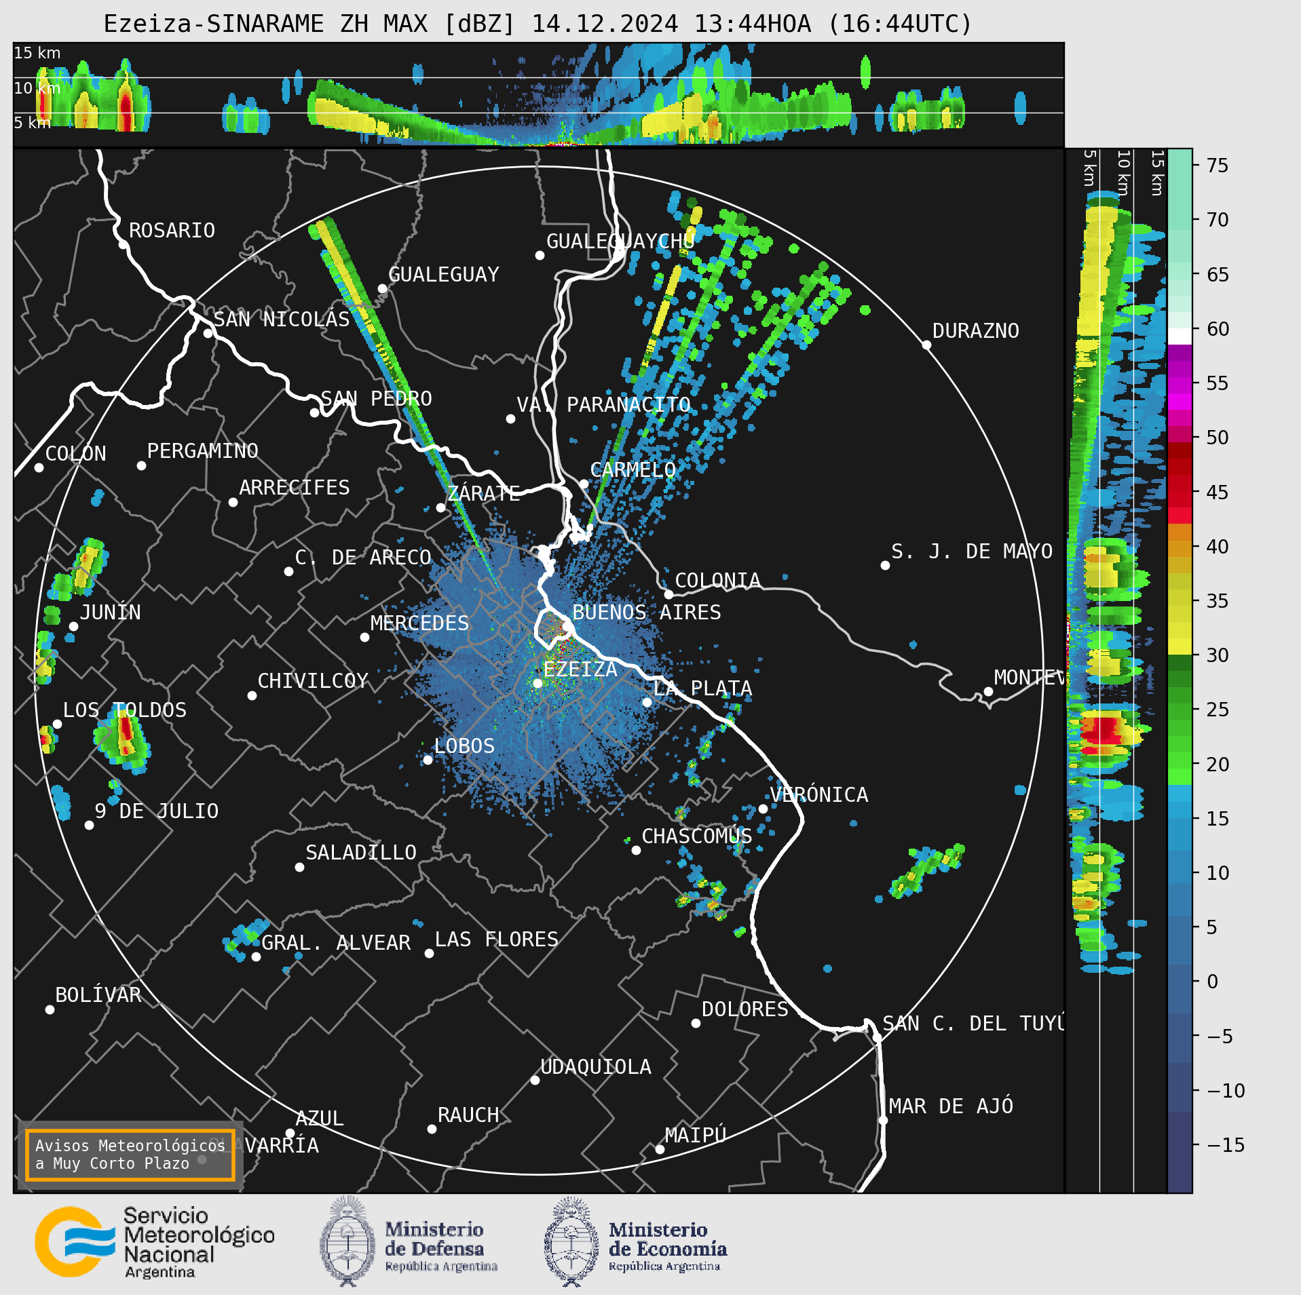Click the Ministerio de Economía crest
This screenshot has width=1301, height=1295.
click(x=571, y=1241)
